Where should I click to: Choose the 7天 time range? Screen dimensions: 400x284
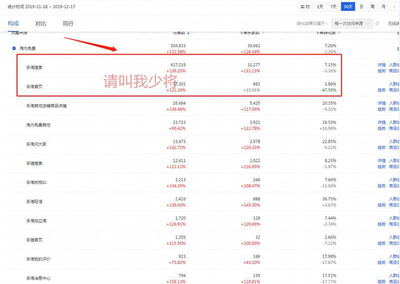tap(333, 7)
